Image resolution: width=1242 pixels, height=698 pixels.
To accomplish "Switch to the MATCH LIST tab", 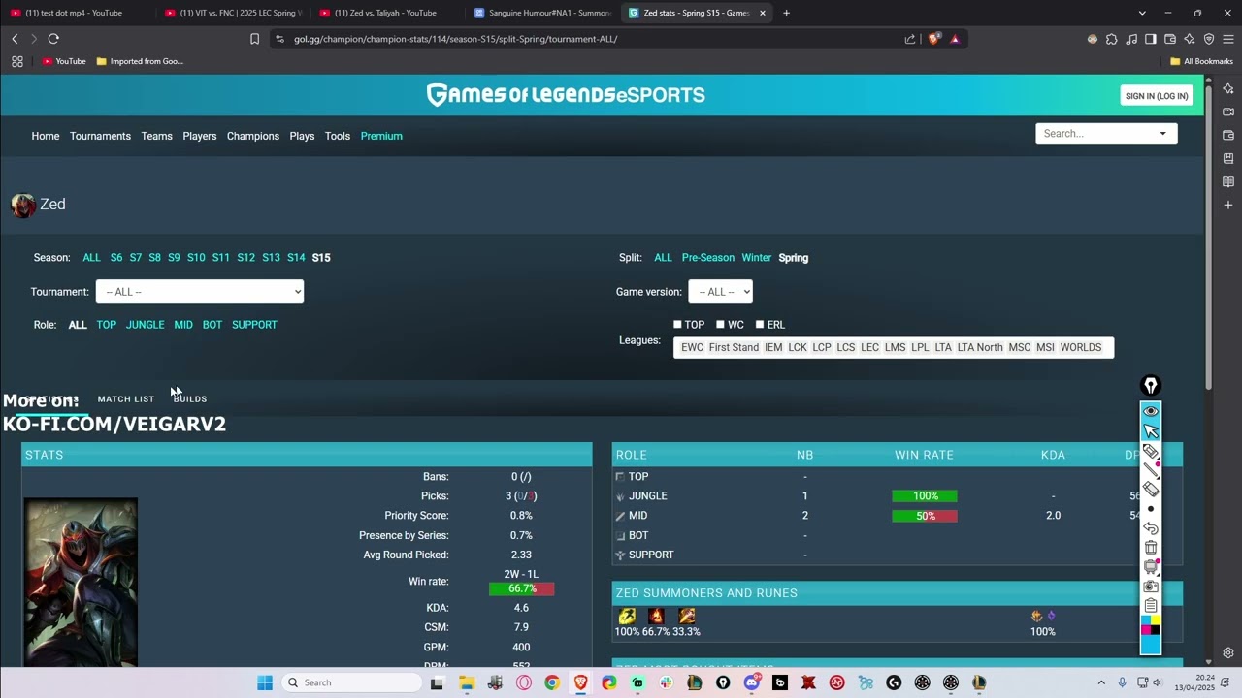I will pos(126,399).
